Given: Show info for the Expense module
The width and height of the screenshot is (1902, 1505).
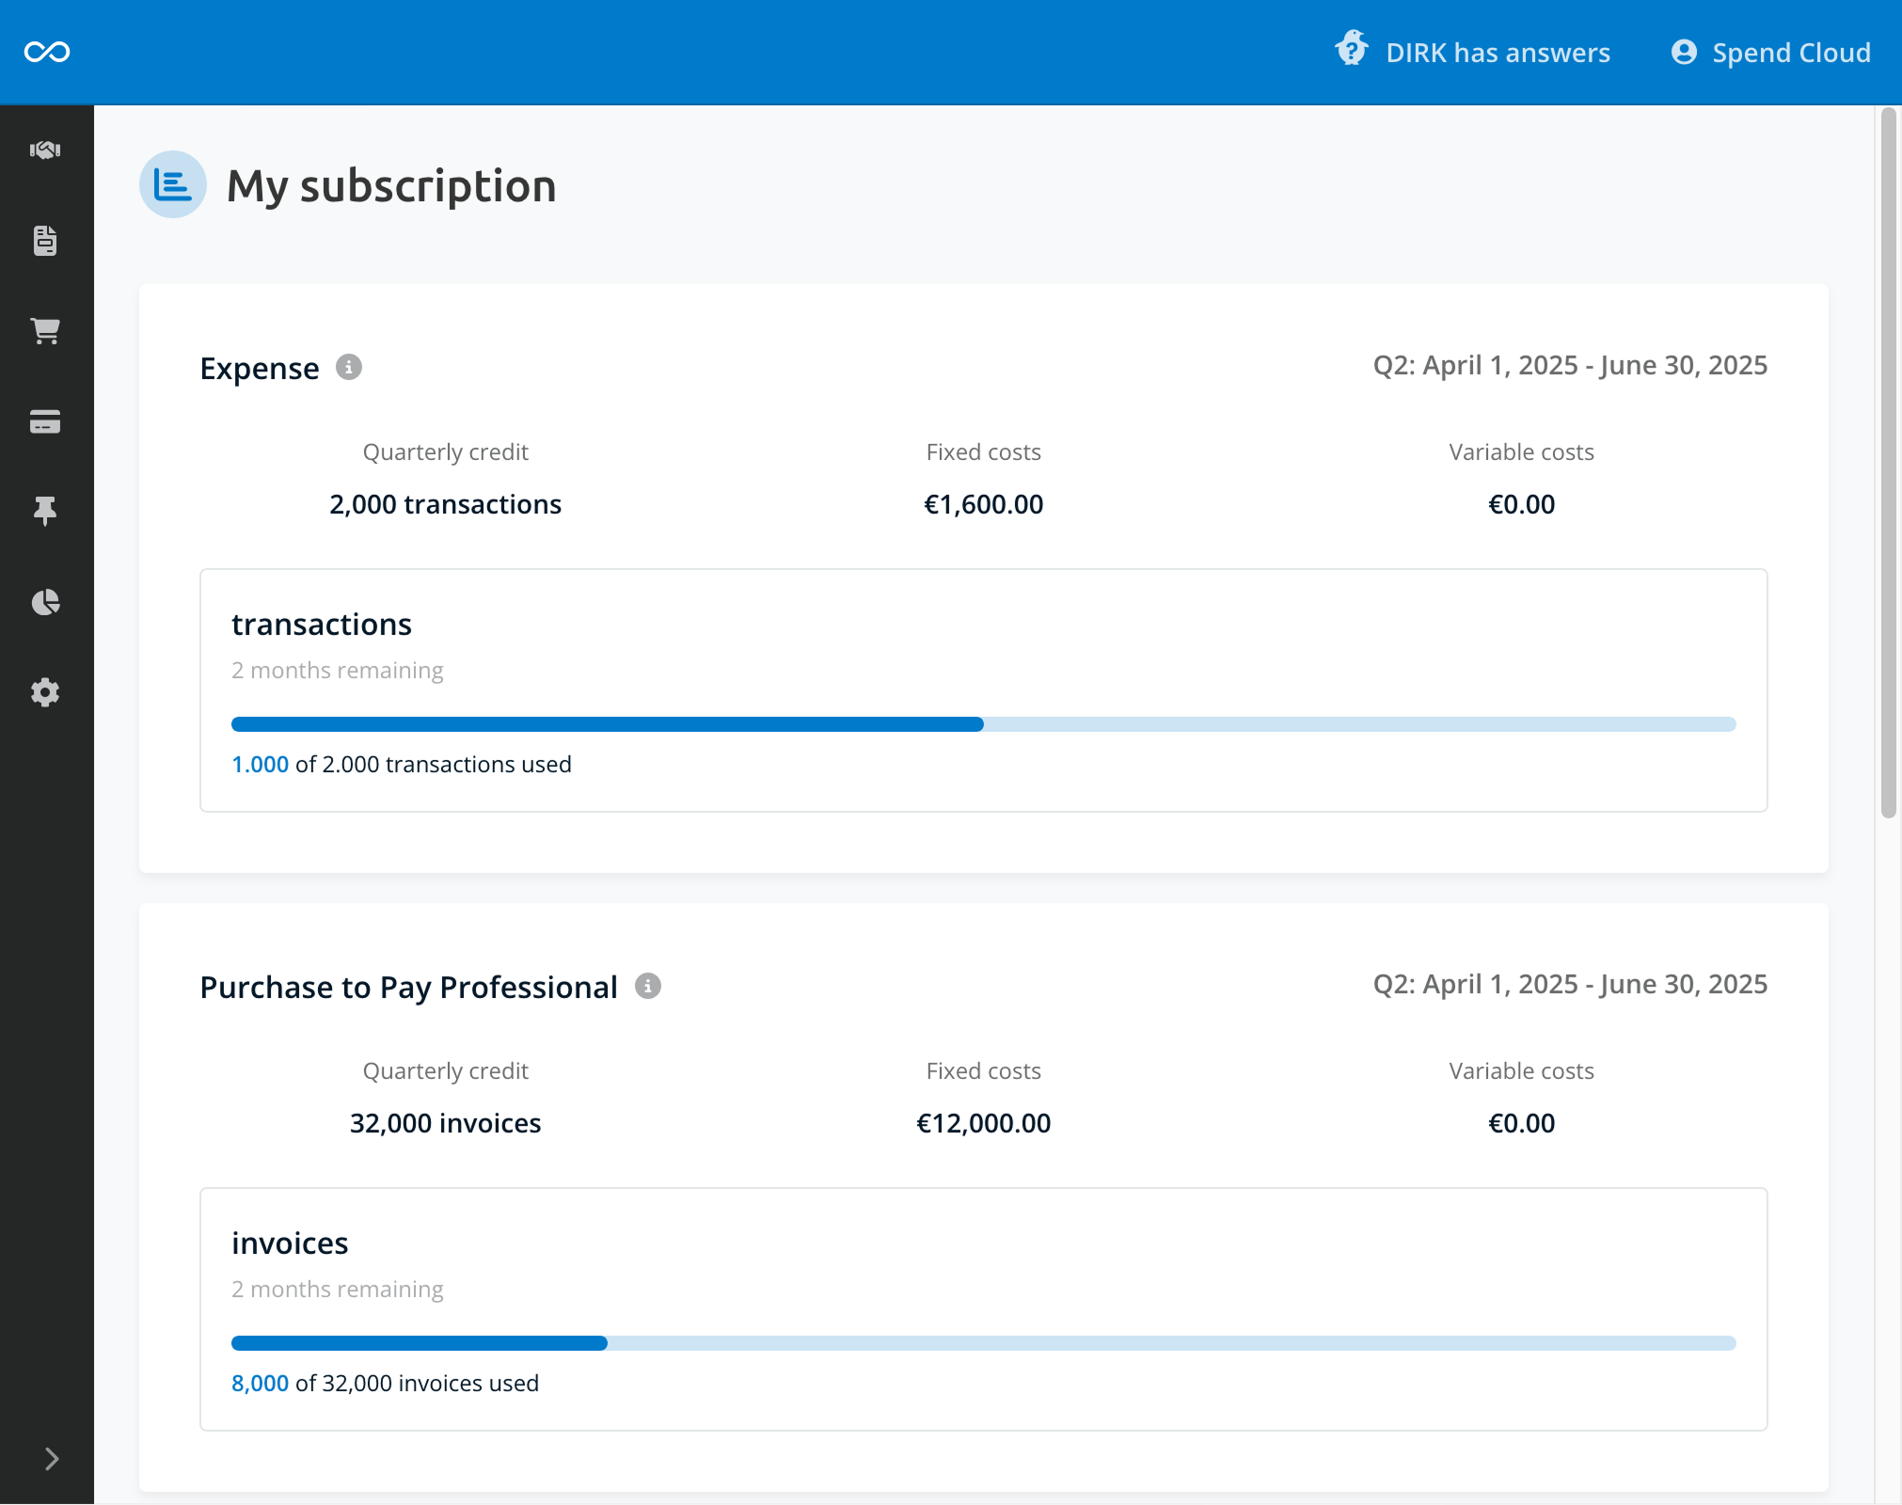Looking at the screenshot, I should tap(349, 367).
